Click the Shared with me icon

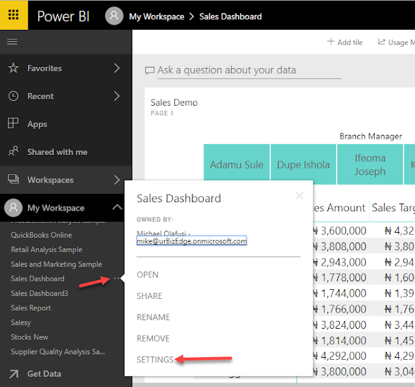[13, 152]
